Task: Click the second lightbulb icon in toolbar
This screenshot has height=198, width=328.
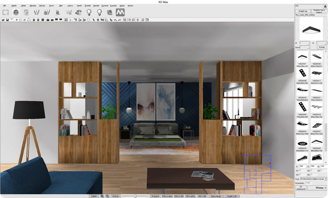Action: pyautogui.click(x=99, y=13)
